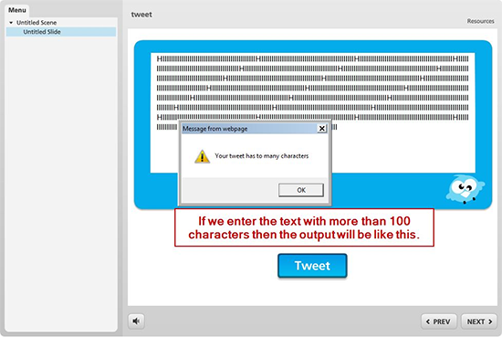Go to previous slide with PREV

click(x=438, y=321)
